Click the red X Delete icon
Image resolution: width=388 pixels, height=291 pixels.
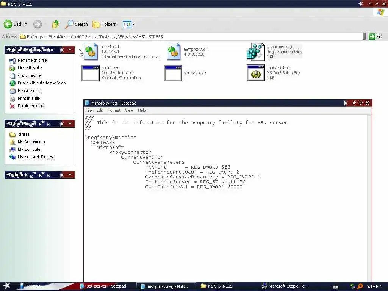[13, 106]
